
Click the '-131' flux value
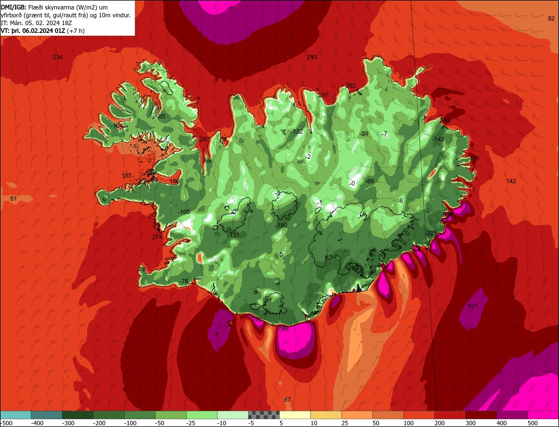233,235
